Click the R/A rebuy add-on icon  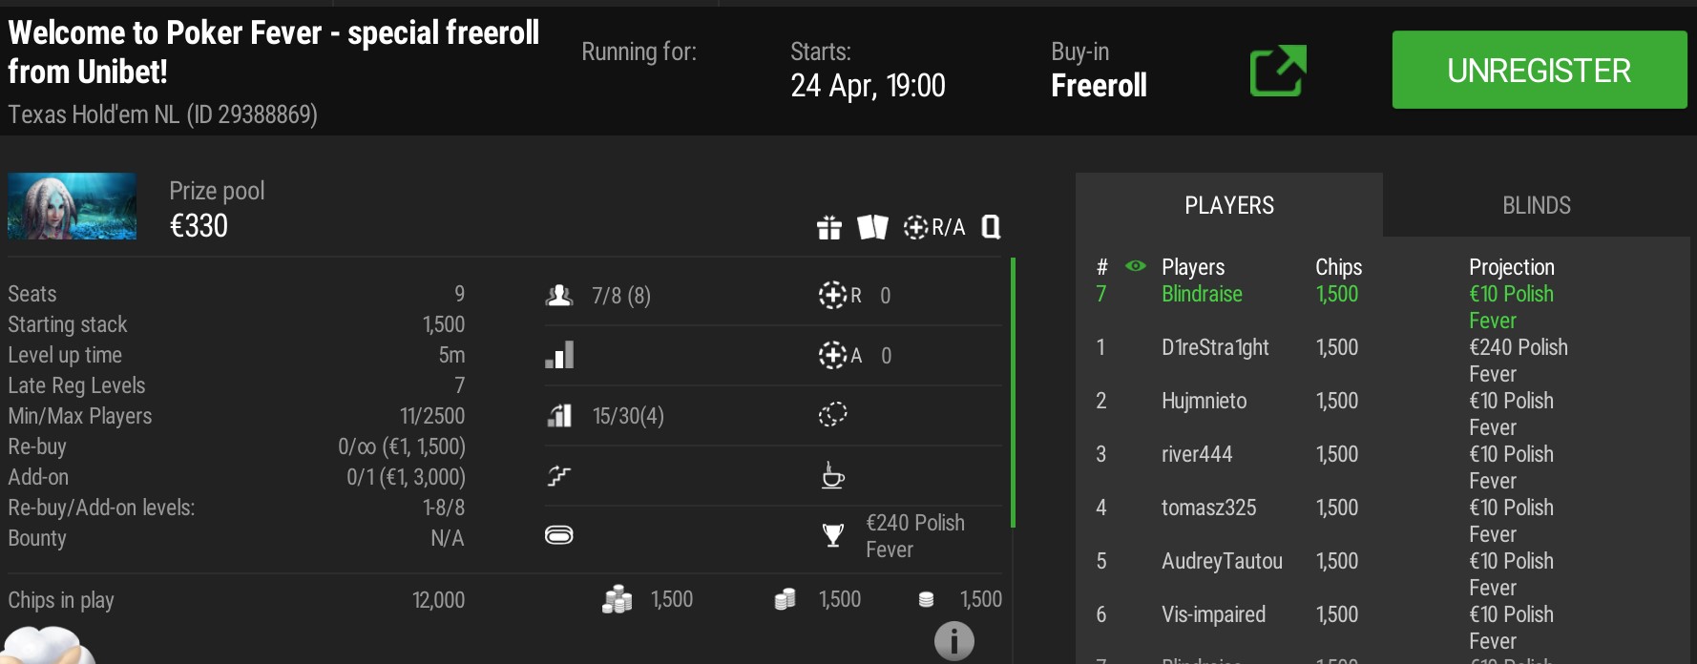point(934,227)
